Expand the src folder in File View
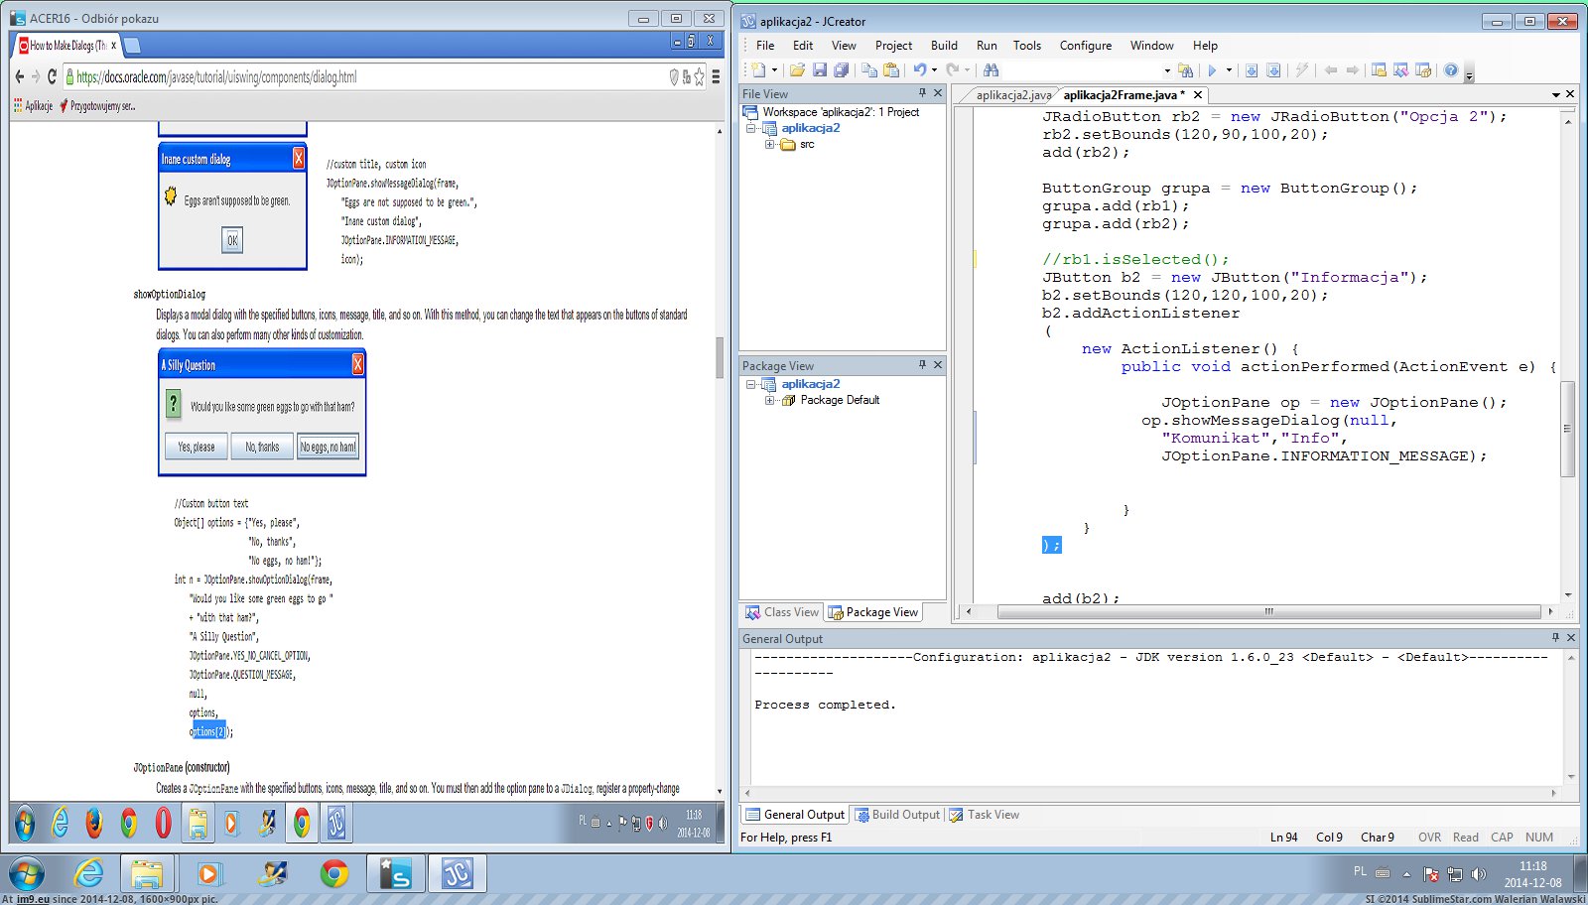This screenshot has width=1588, height=905. [x=769, y=144]
